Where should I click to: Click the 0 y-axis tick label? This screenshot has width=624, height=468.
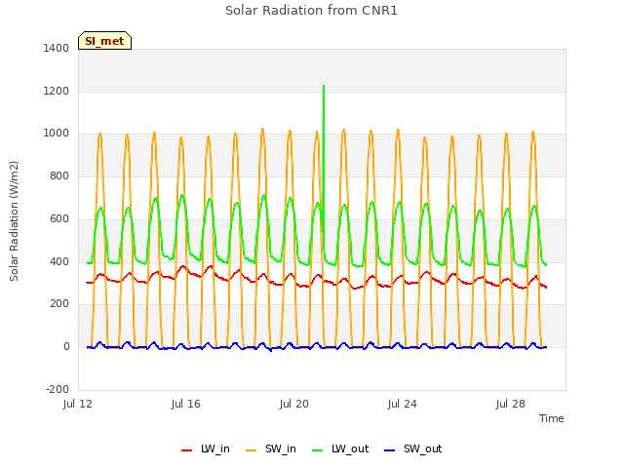pyautogui.click(x=66, y=347)
